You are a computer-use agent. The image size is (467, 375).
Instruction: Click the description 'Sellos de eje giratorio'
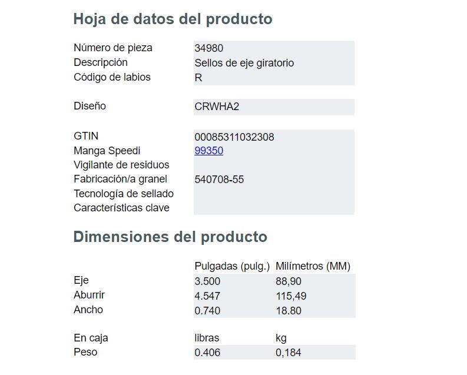tap(244, 63)
